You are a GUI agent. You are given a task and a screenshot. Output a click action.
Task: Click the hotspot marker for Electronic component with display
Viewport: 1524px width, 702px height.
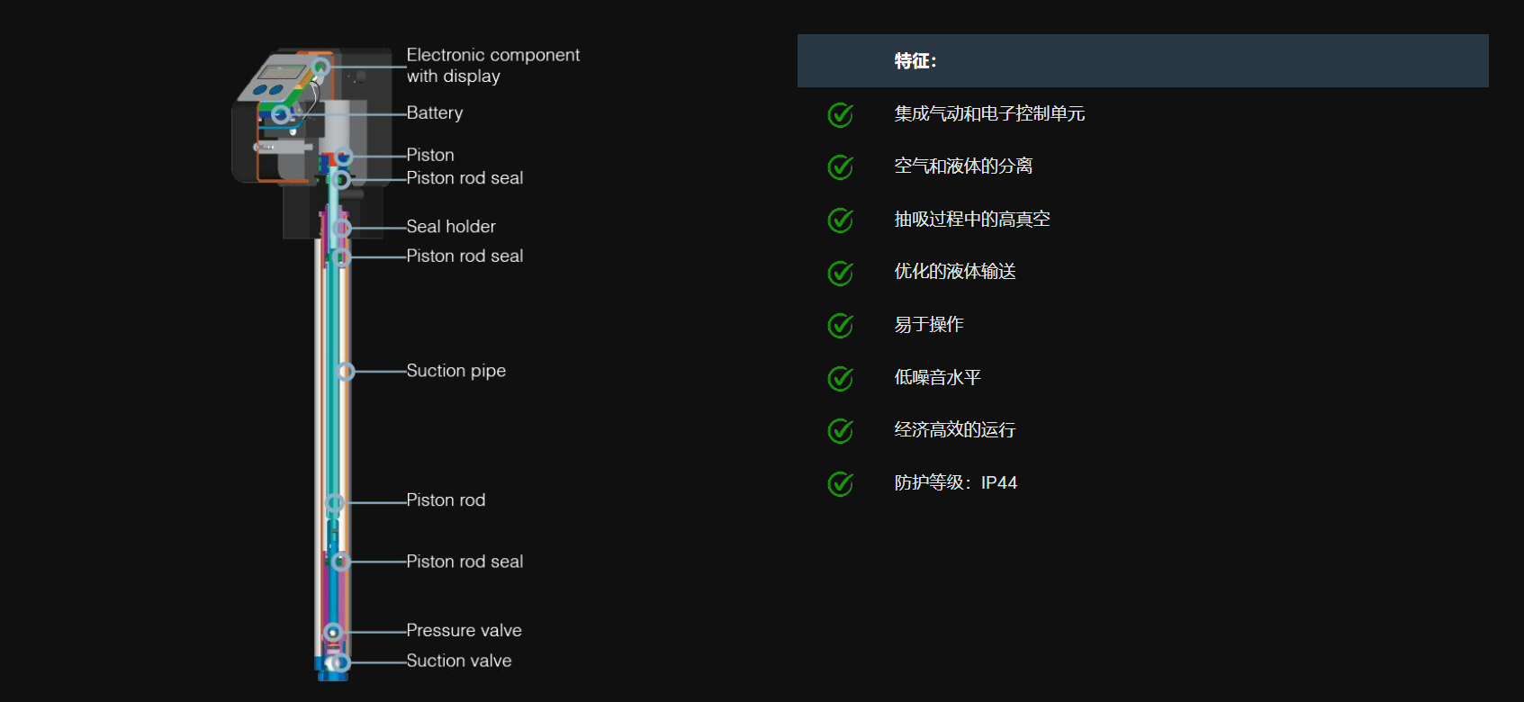320,67
